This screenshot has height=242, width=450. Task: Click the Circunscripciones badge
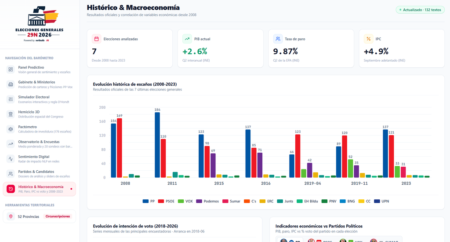coord(58,216)
